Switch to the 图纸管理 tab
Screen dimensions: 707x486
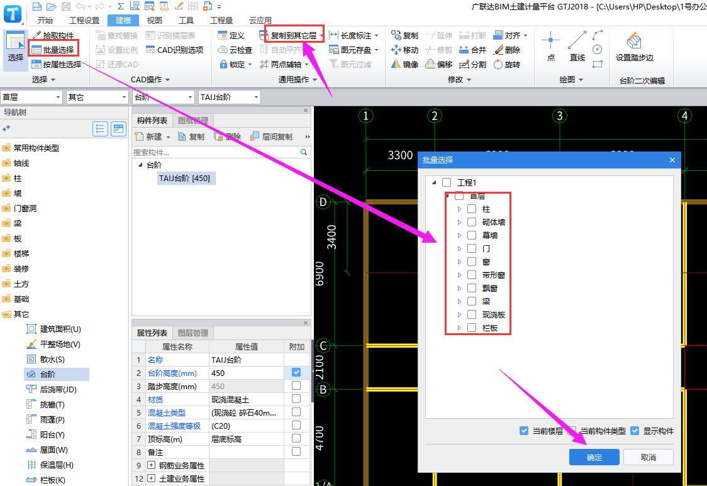coord(193,120)
